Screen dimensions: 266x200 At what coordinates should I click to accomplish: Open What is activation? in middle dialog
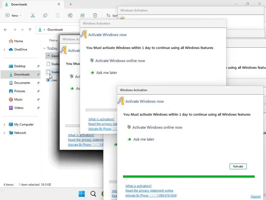coord(101,119)
